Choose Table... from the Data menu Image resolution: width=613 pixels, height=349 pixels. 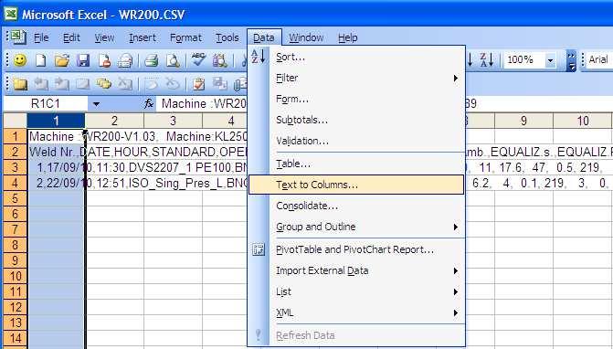[356, 164]
